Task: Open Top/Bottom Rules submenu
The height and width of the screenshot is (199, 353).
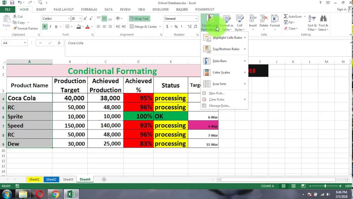Action: pos(224,49)
